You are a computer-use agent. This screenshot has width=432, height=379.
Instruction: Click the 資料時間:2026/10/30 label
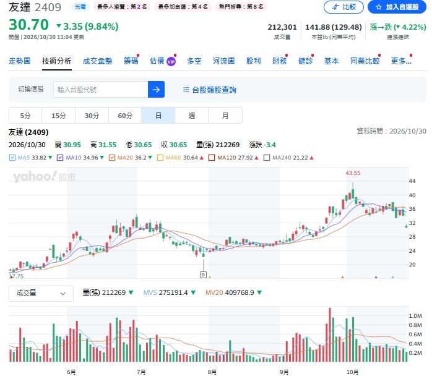[x=392, y=131]
